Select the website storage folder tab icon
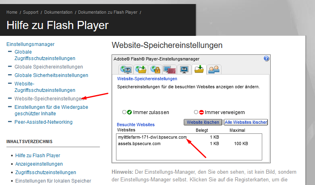This screenshot has width=315, height=185. pyautogui.click(x=199, y=69)
